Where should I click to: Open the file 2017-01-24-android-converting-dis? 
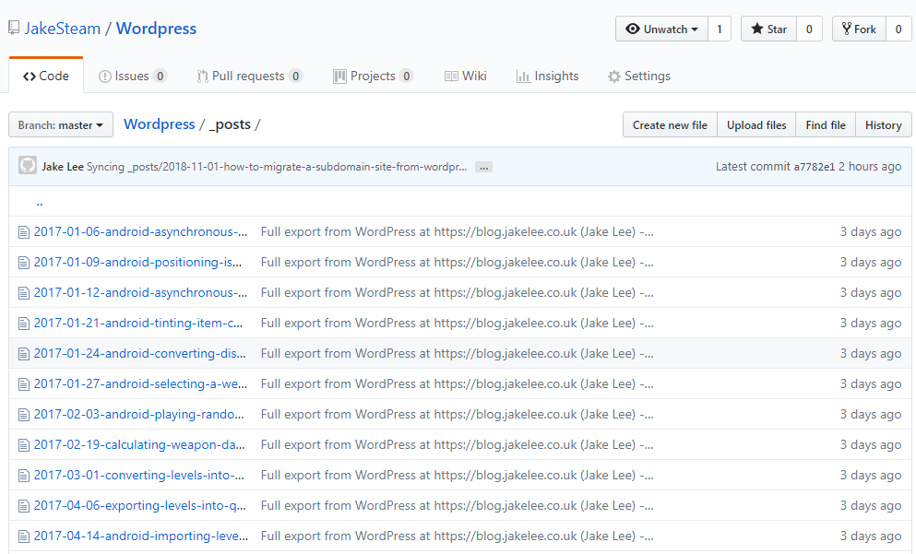pyautogui.click(x=139, y=353)
